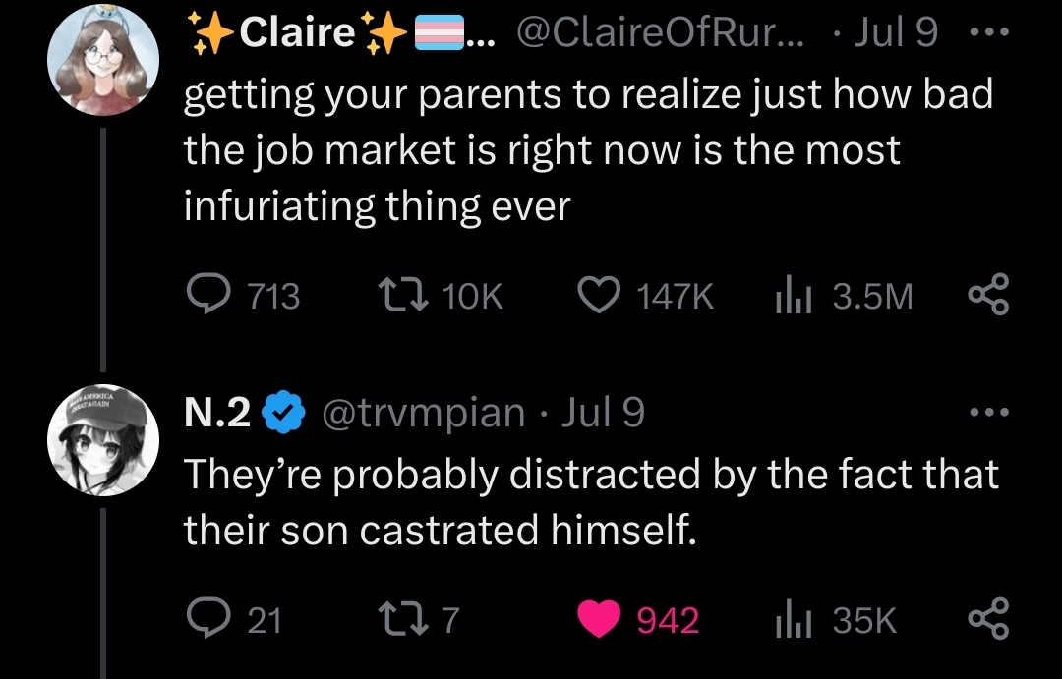This screenshot has width=1062, height=679.
Task: Click the N.2 display name
Action: click(x=216, y=413)
